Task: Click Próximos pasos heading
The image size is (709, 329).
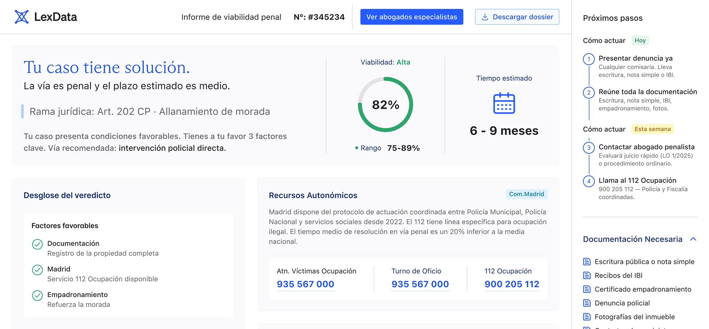Action: pyautogui.click(x=613, y=18)
